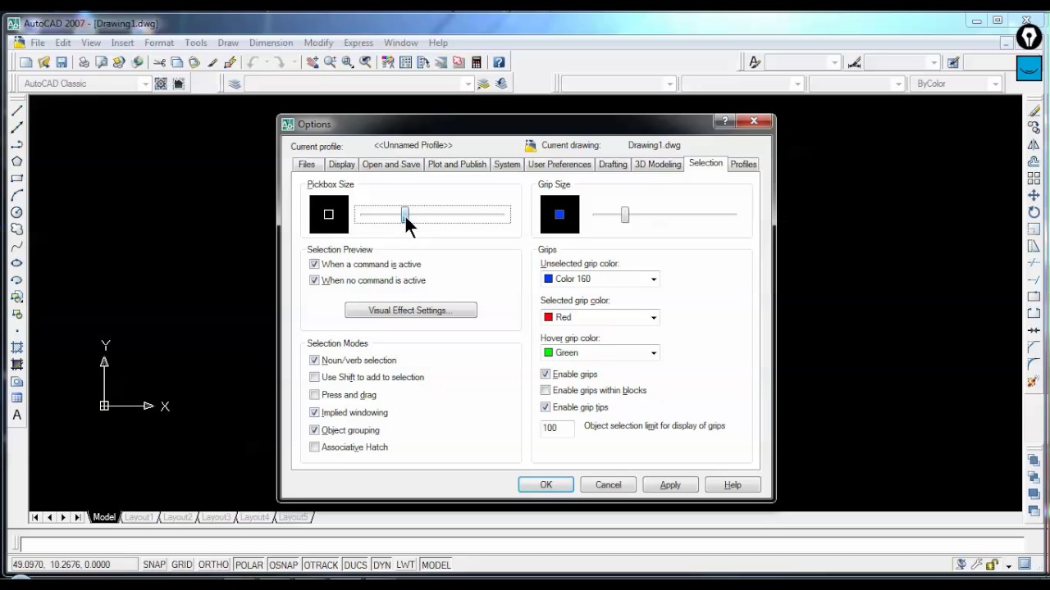
Task: Click the Match Properties brush icon
Action: [x=212, y=62]
